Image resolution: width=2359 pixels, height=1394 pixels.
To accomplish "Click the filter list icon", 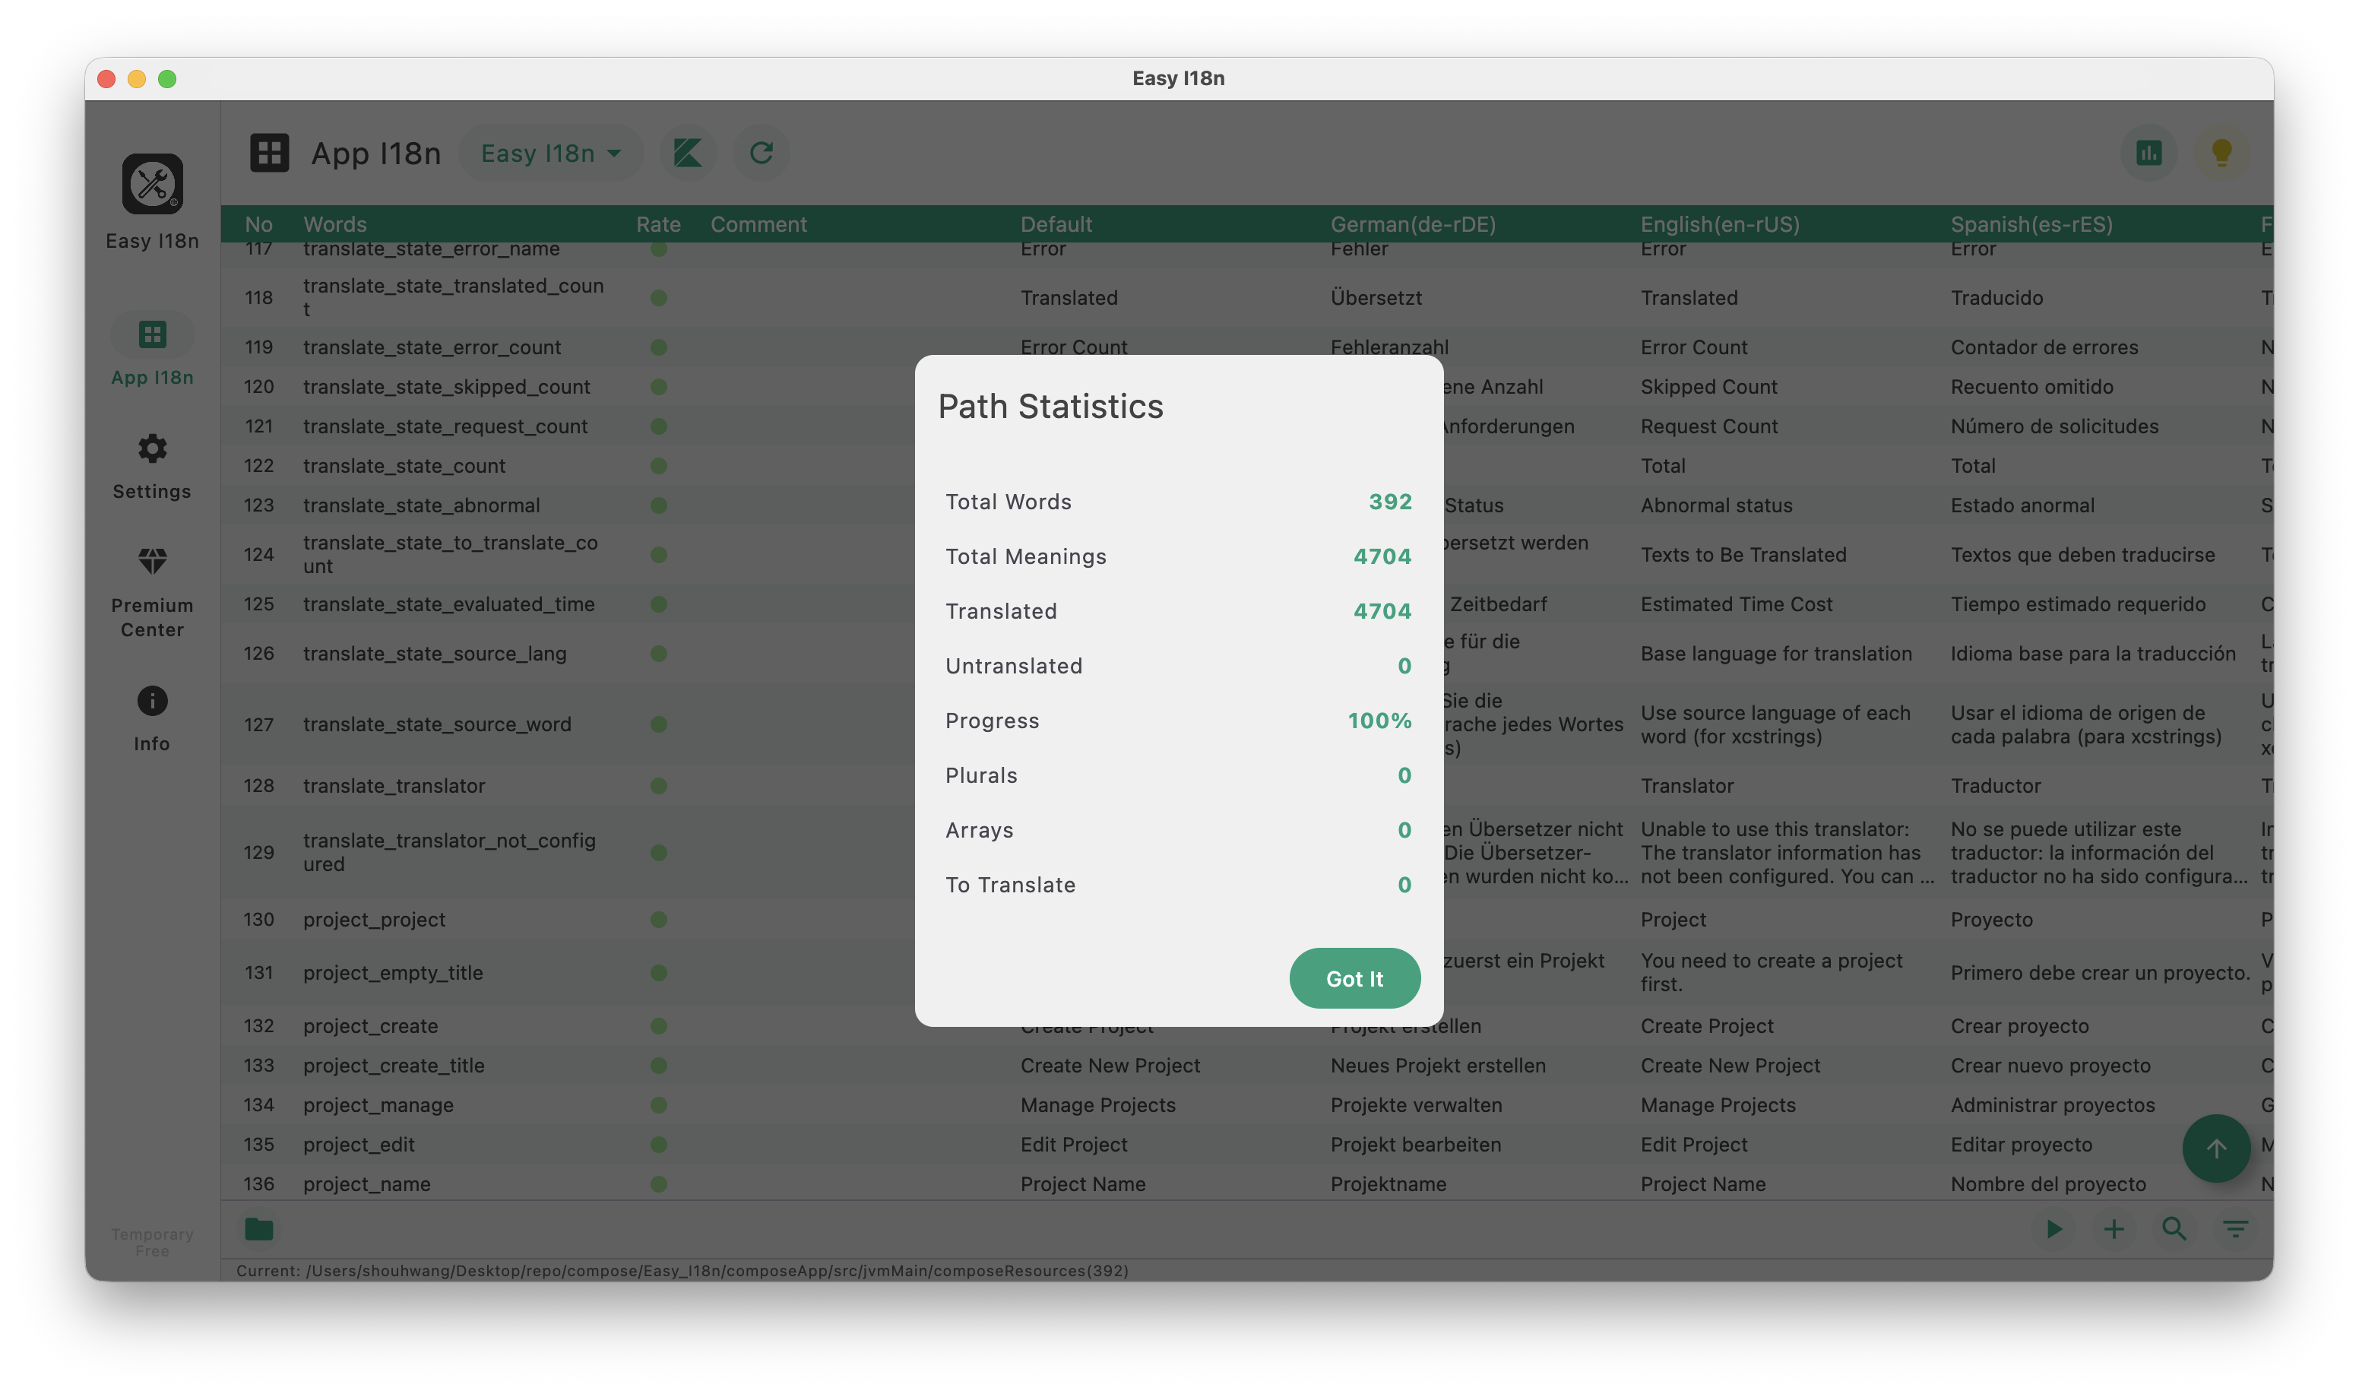I will tap(2235, 1228).
